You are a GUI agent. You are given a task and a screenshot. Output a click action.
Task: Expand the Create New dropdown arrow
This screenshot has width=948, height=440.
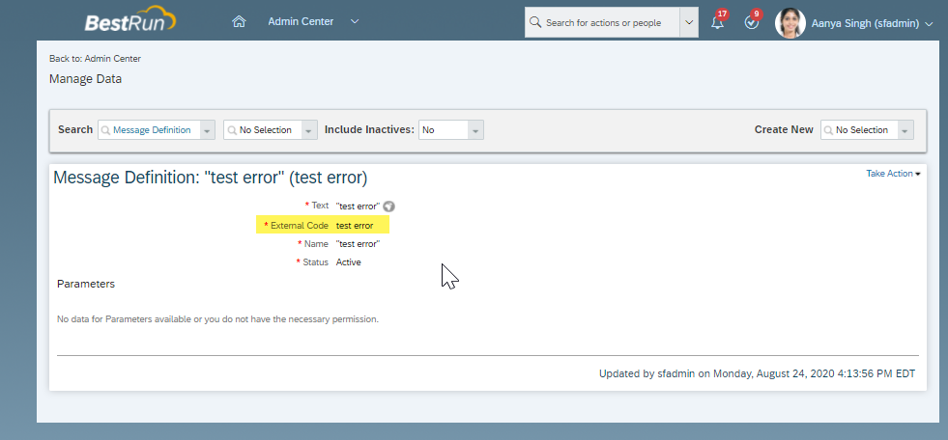[x=905, y=130]
